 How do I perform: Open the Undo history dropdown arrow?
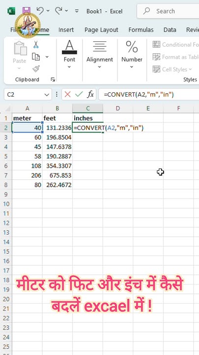[48, 11]
